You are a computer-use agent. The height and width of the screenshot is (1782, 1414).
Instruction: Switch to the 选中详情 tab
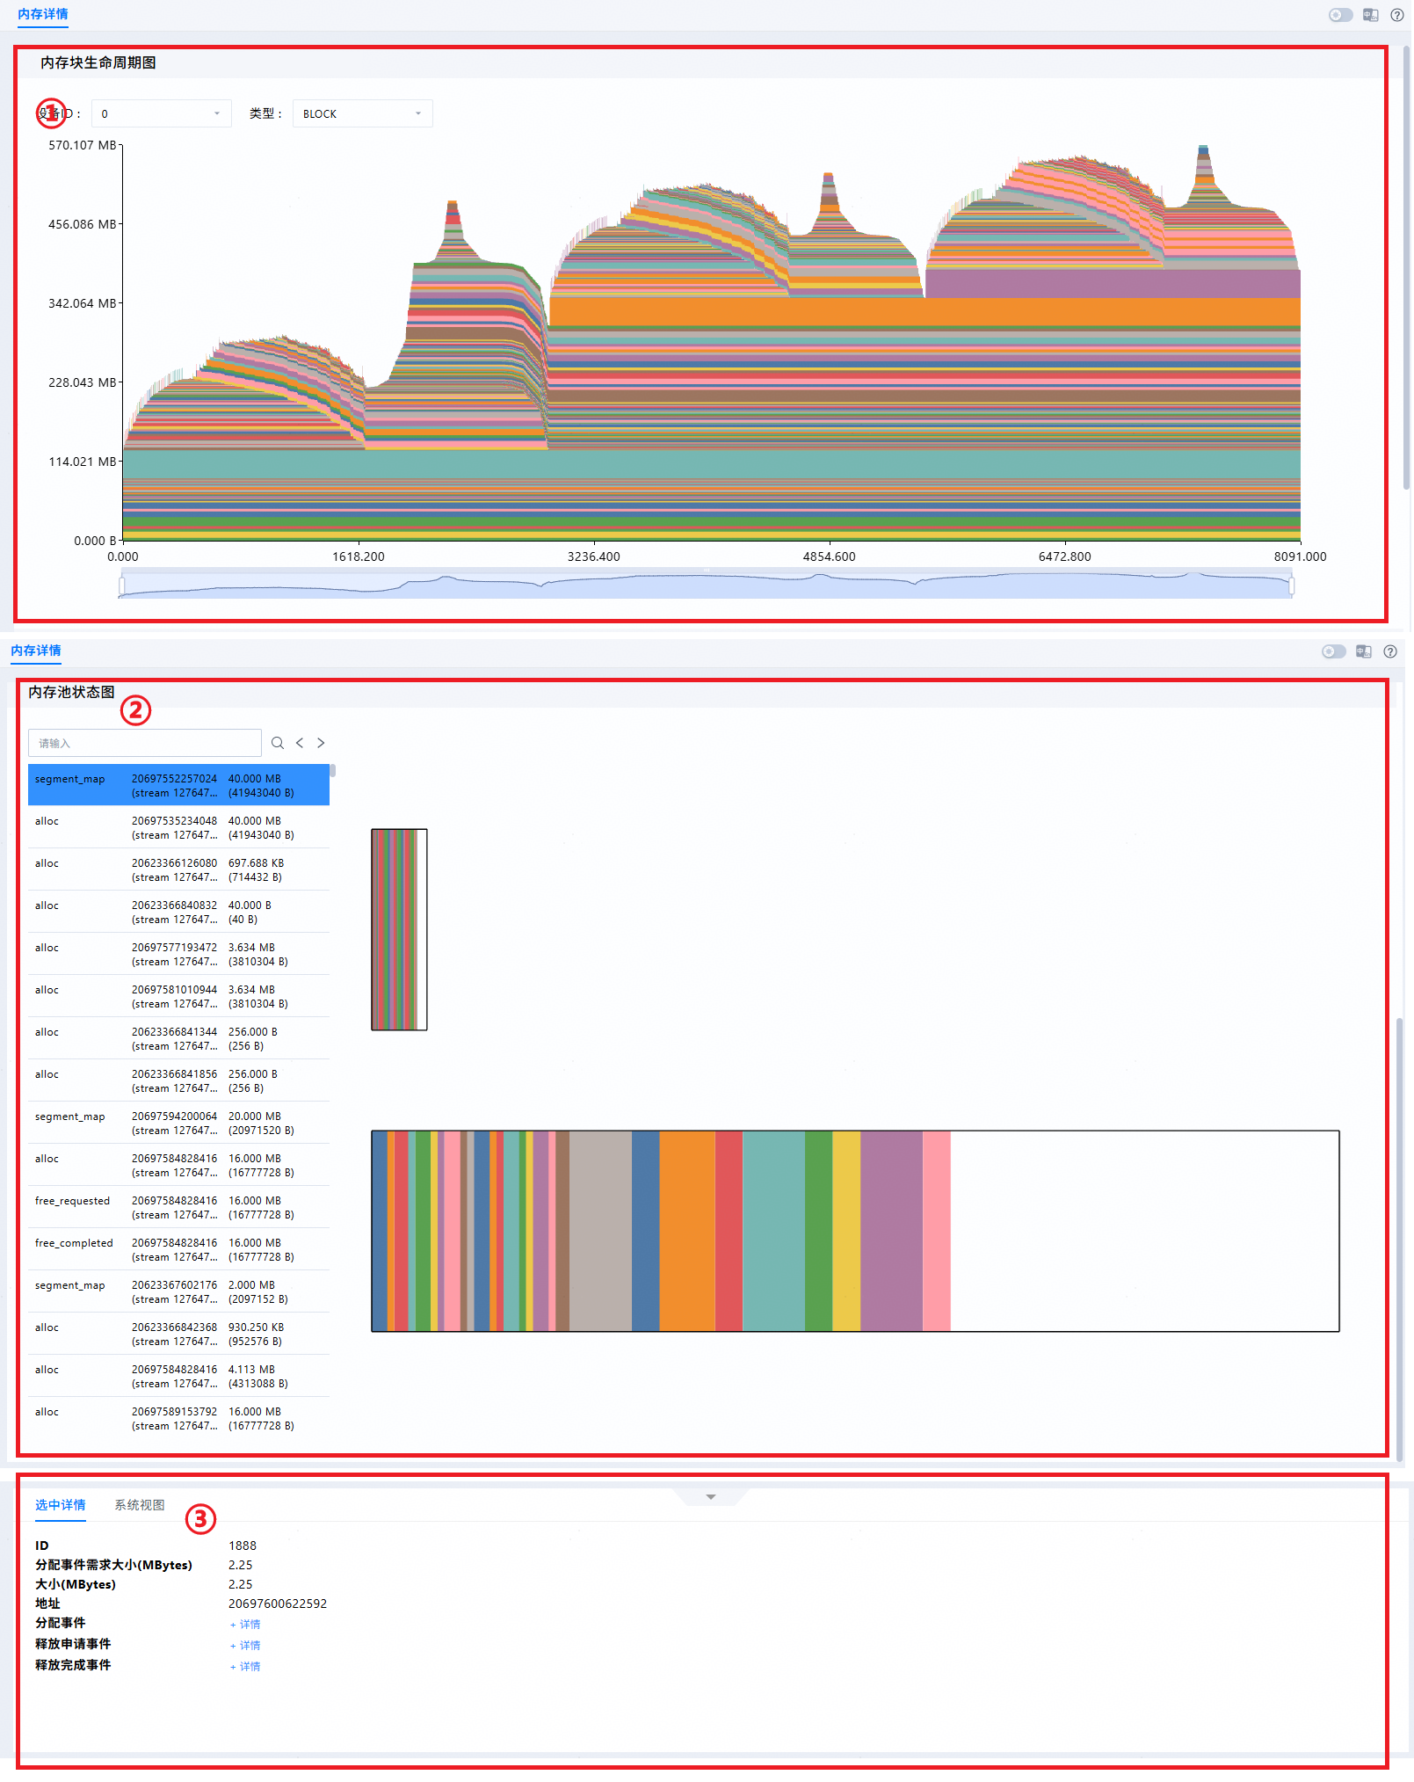[x=61, y=1505]
